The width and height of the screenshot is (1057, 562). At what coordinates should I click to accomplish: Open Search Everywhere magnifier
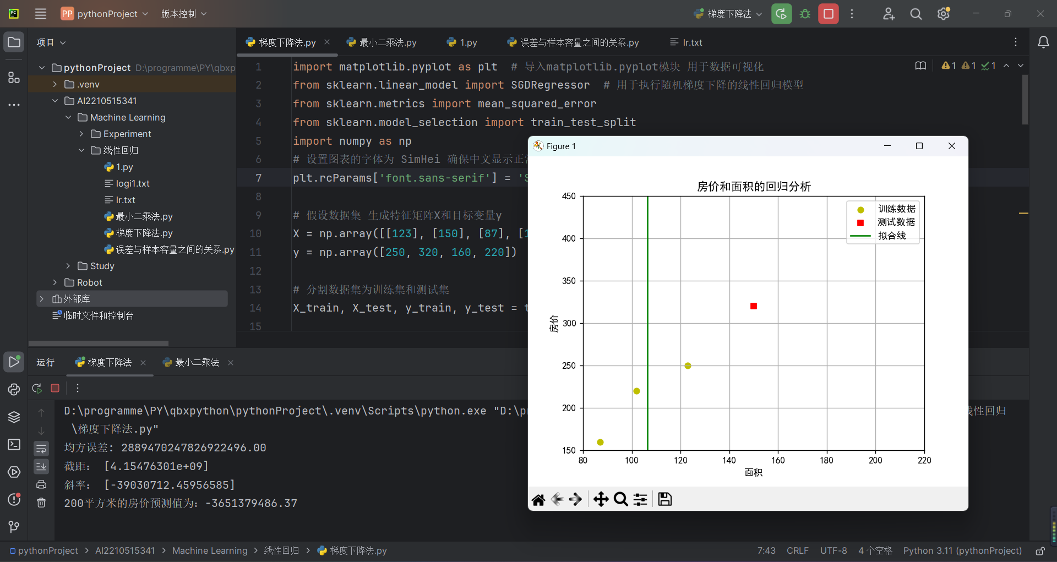pyautogui.click(x=916, y=14)
